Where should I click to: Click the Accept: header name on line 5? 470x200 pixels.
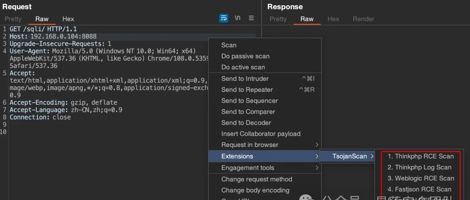(x=22, y=73)
